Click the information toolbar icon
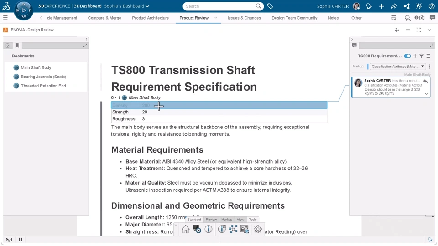The height and width of the screenshot is (246, 438). (x=209, y=229)
